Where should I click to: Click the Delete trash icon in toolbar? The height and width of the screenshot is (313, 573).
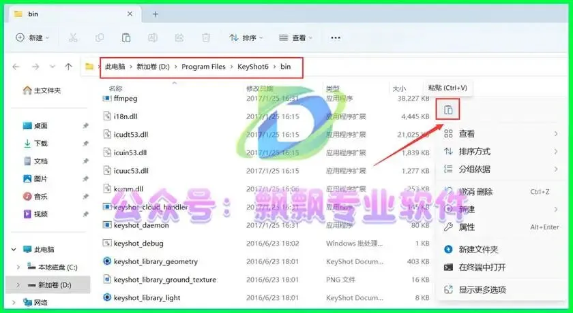[206, 37]
